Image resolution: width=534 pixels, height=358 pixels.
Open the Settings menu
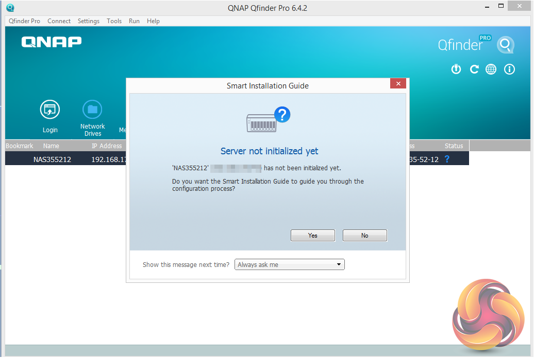click(x=89, y=21)
